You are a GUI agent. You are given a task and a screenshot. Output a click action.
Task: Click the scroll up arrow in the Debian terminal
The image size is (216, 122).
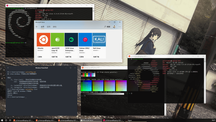(x=93, y=8)
